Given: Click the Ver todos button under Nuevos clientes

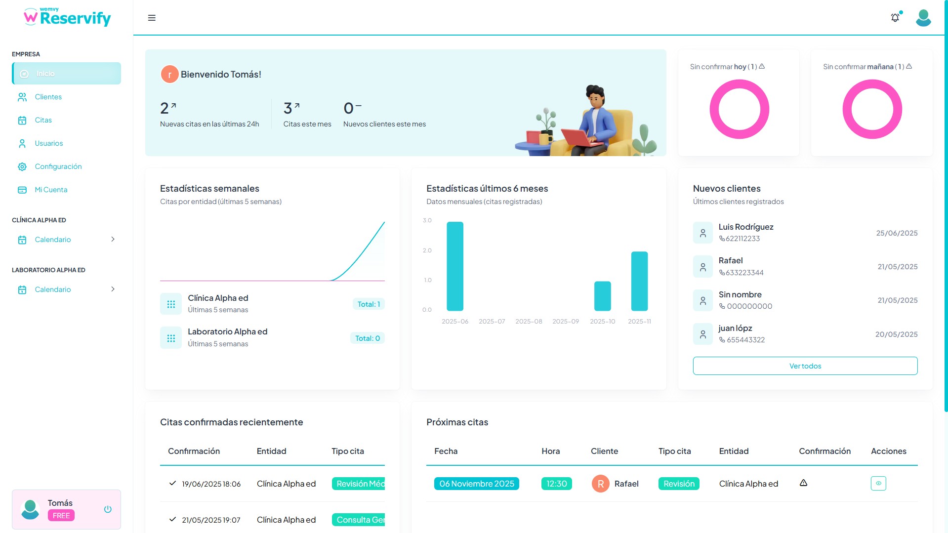Looking at the screenshot, I should coord(805,366).
